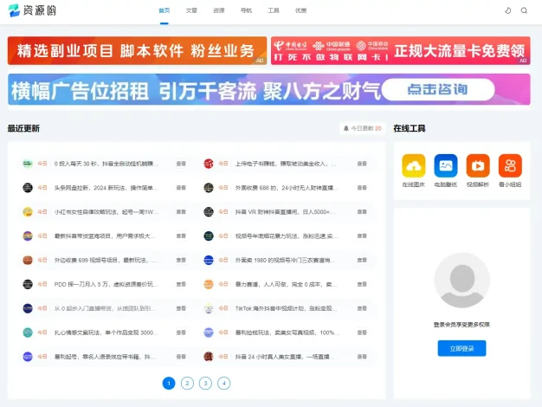Click avatar of "抖音 VR" post
542x407 pixels.
tap(209, 211)
